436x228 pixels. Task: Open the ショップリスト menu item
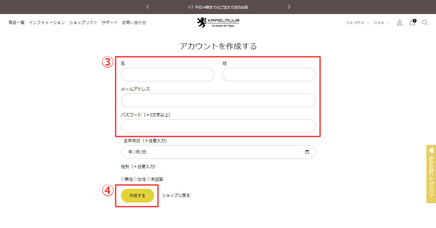click(83, 23)
